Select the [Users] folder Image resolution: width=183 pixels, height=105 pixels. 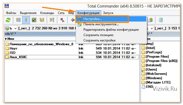pyautogui.click(x=149, y=69)
